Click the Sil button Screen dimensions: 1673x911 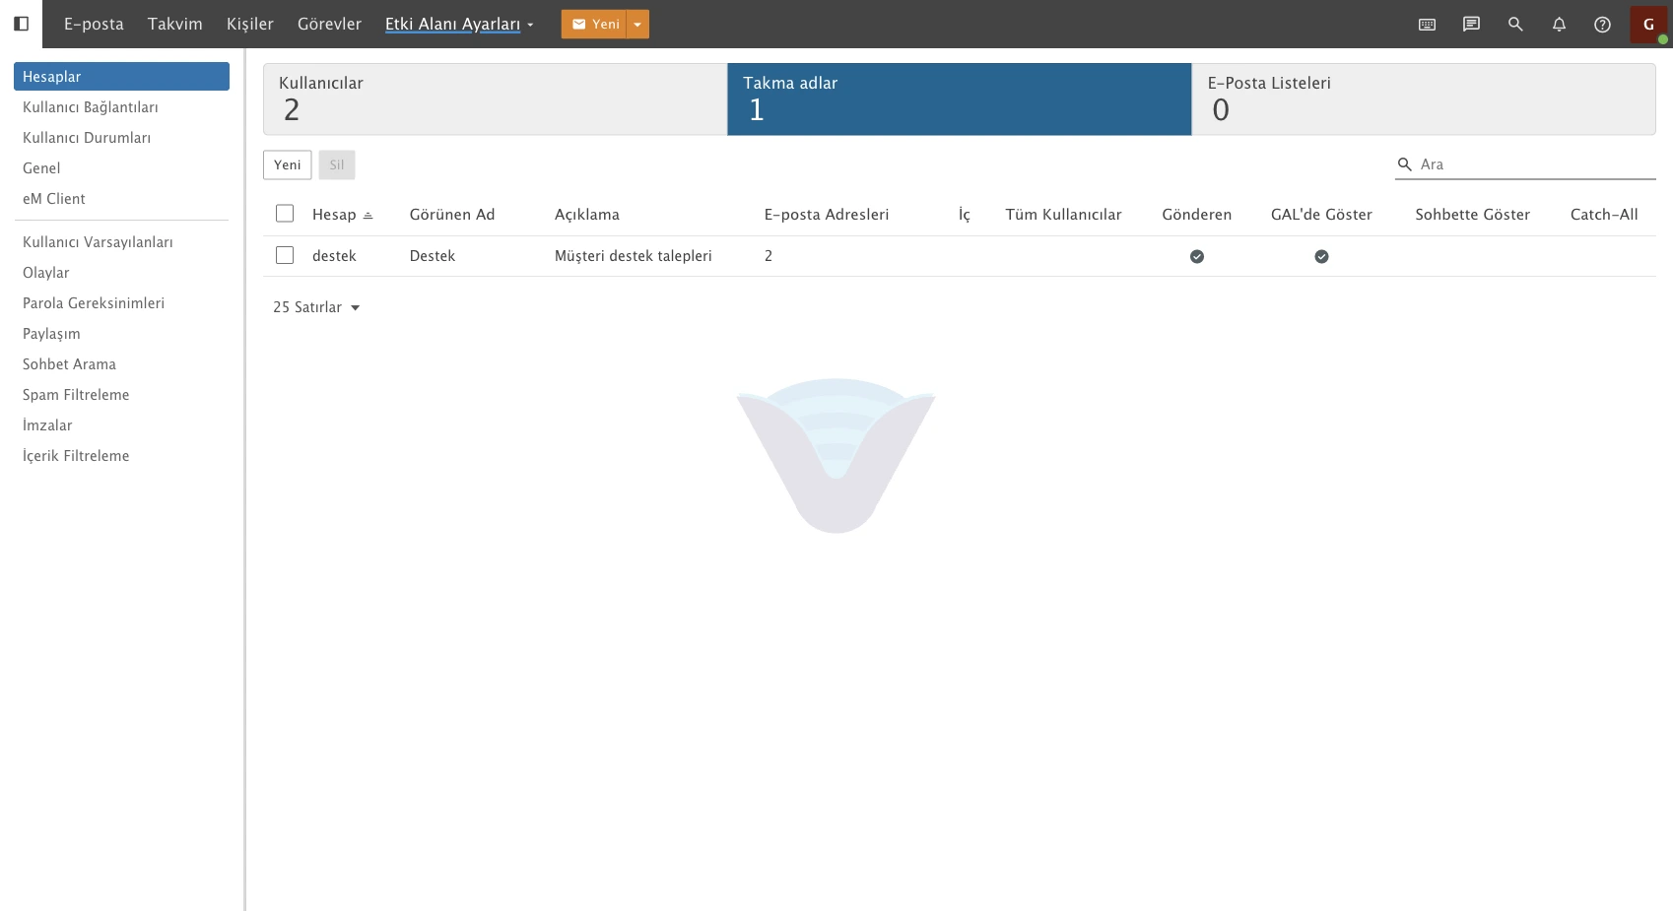pos(337,164)
